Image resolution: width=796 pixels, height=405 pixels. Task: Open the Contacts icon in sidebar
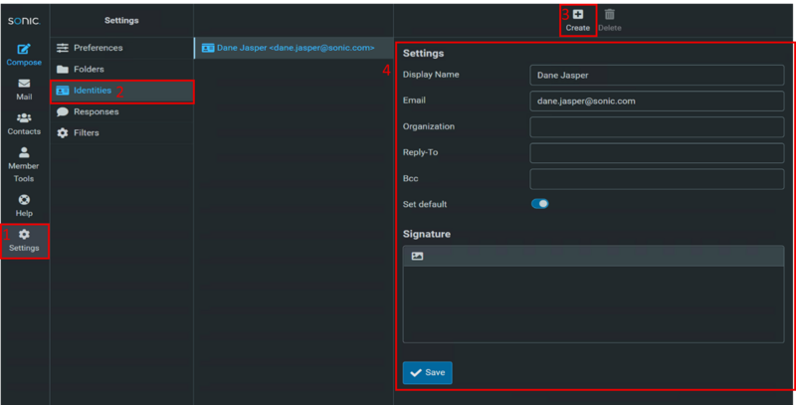[x=24, y=118]
